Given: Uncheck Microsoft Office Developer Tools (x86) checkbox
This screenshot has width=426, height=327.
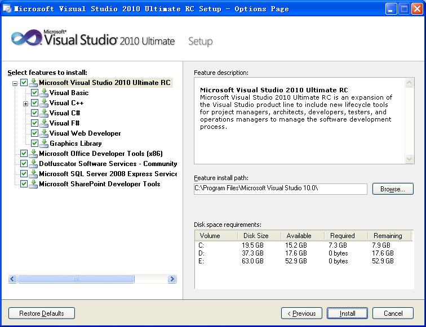Looking at the screenshot, I should pos(24,154).
